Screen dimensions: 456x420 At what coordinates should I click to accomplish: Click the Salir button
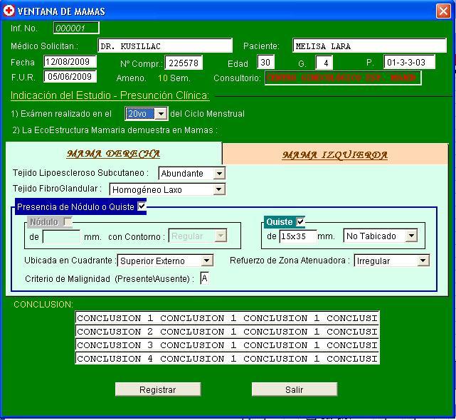pyautogui.click(x=295, y=389)
